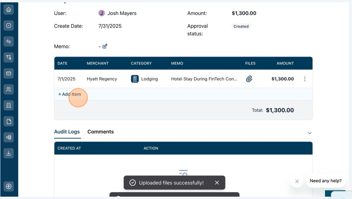Open the checkmark tasks icon in sidebar
This screenshot has width=352, height=199.
(8, 25)
